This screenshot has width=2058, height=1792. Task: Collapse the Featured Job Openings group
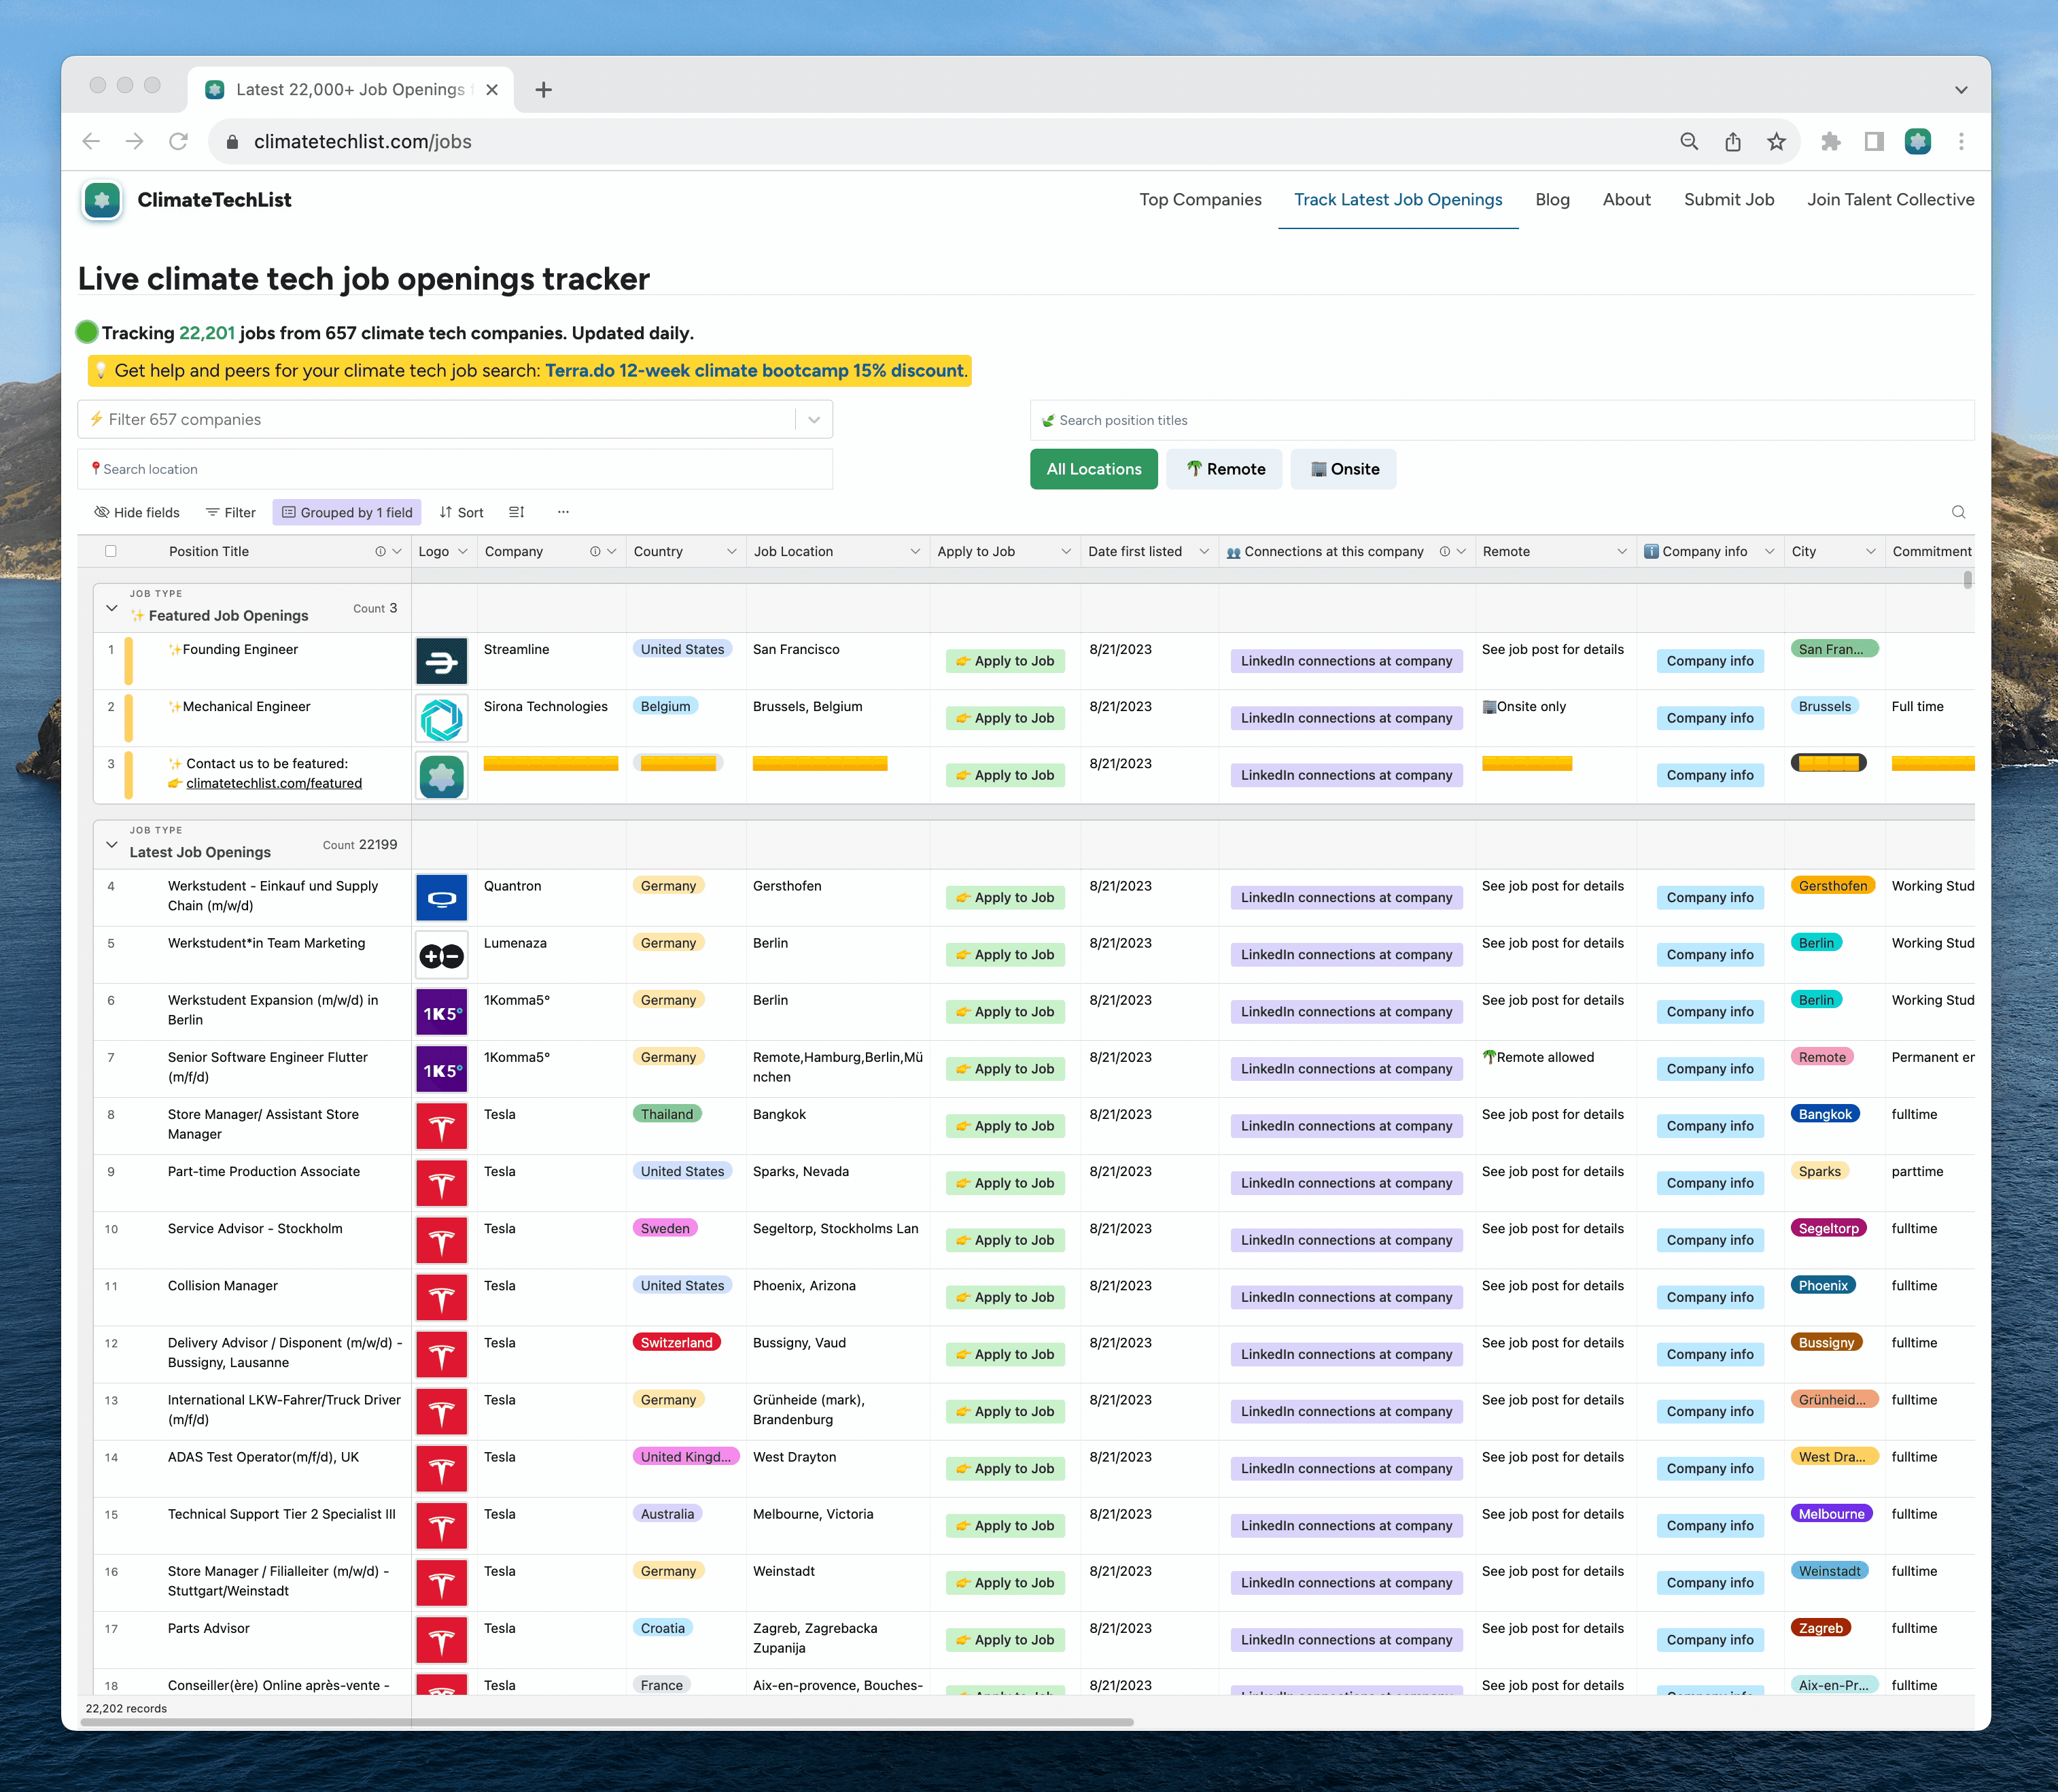click(112, 608)
